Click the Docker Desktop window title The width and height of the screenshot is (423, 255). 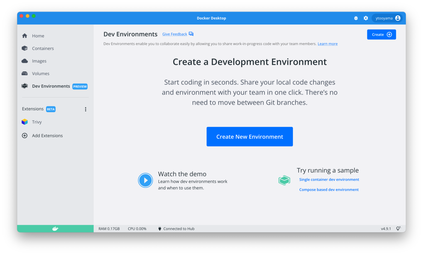pyautogui.click(x=211, y=18)
